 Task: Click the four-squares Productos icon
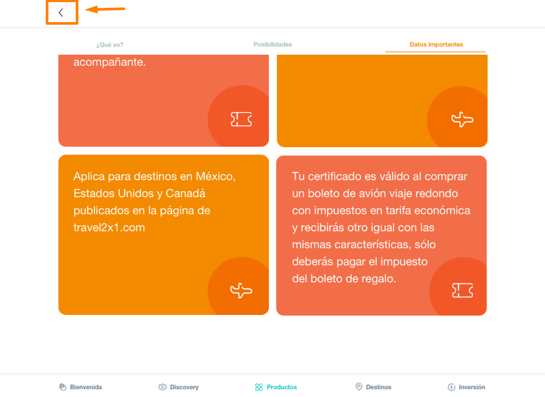(x=259, y=387)
